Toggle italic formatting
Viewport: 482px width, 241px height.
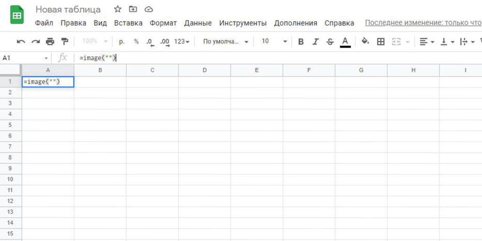click(315, 42)
